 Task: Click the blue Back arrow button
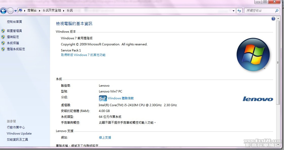3,11
